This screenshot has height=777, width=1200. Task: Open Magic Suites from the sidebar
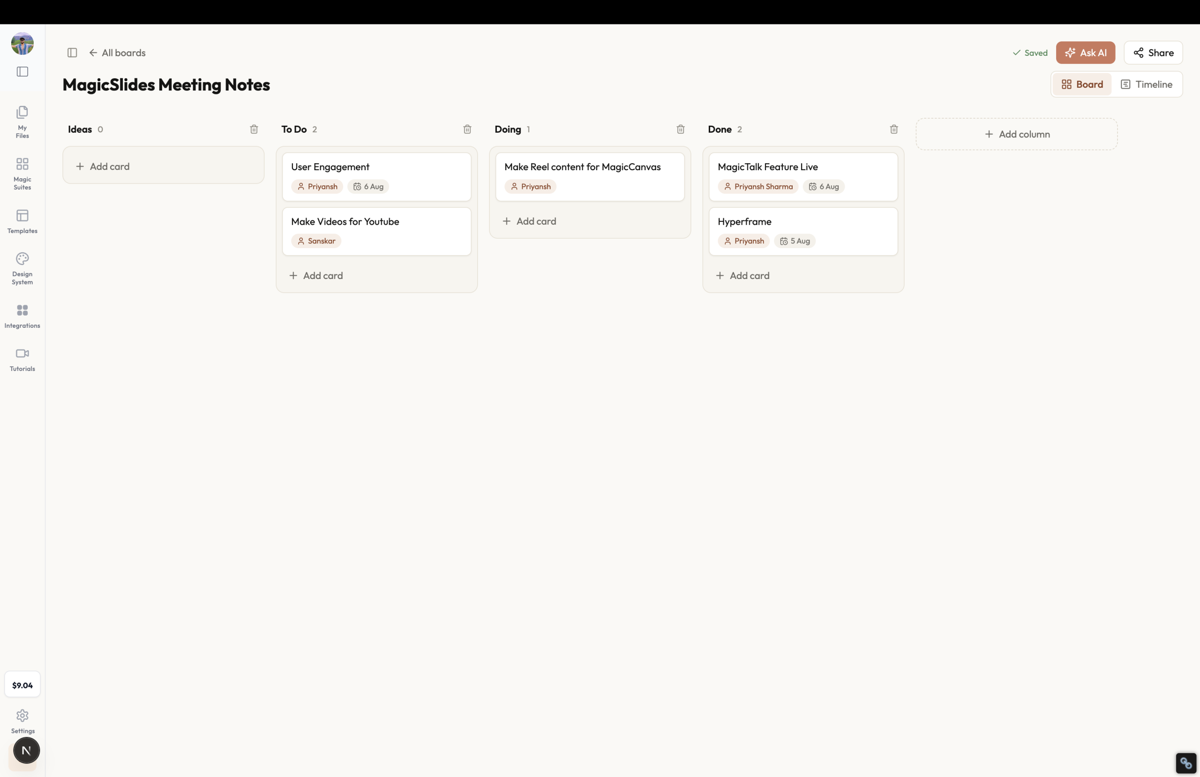point(22,173)
